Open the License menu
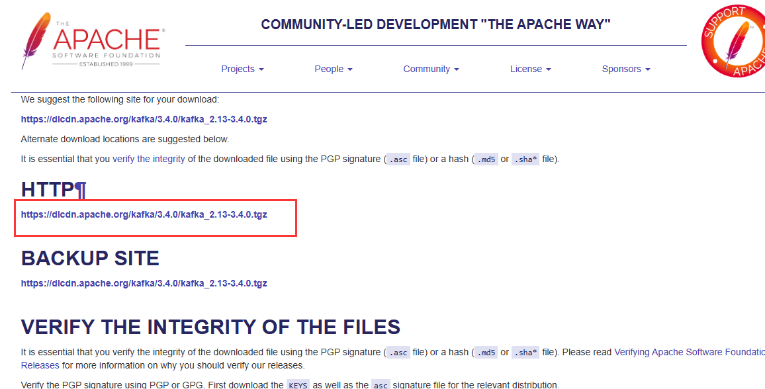The image size is (765, 389). click(530, 69)
